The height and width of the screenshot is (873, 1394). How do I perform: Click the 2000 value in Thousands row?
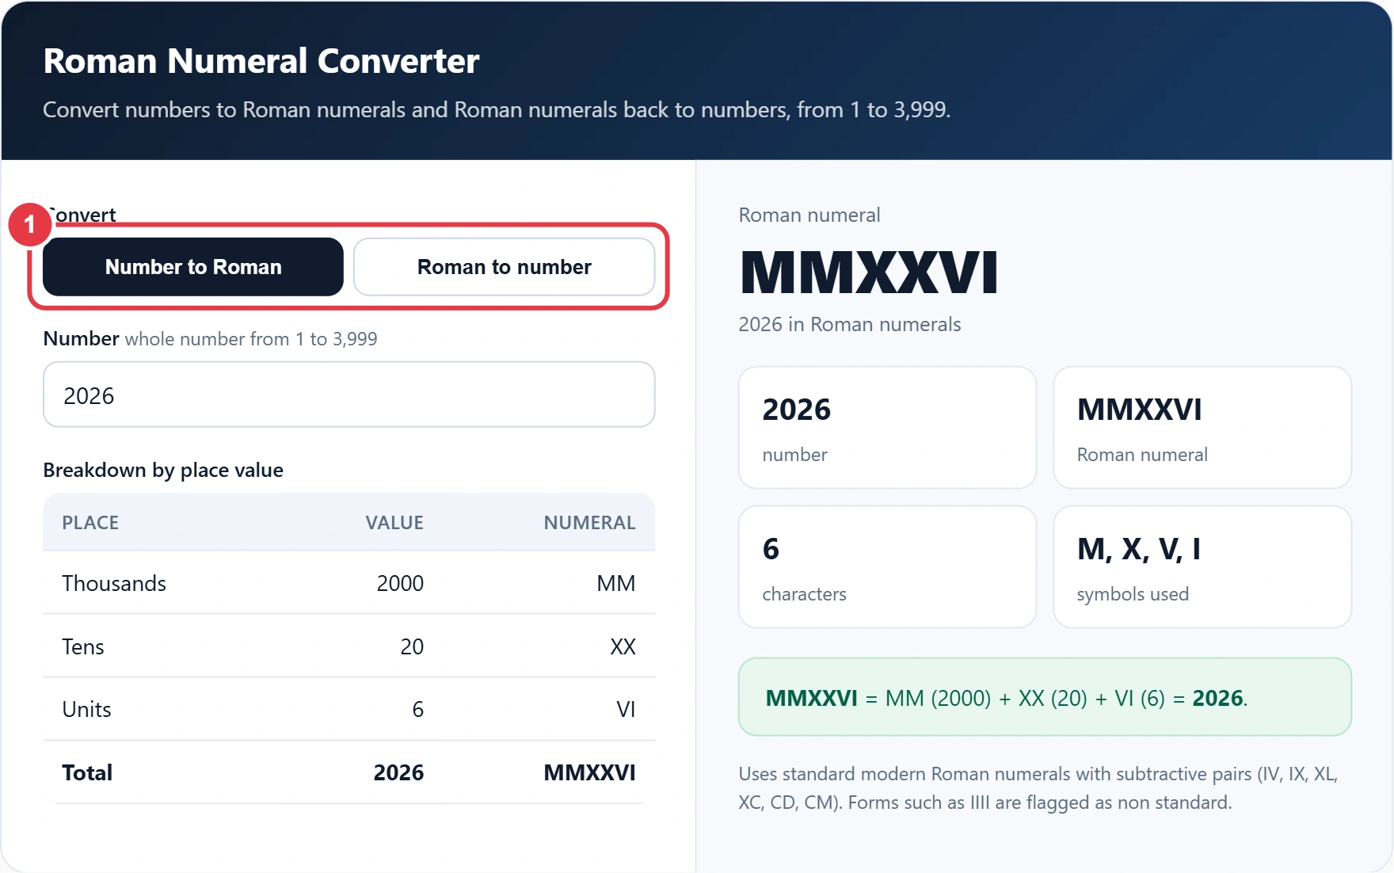click(x=400, y=583)
